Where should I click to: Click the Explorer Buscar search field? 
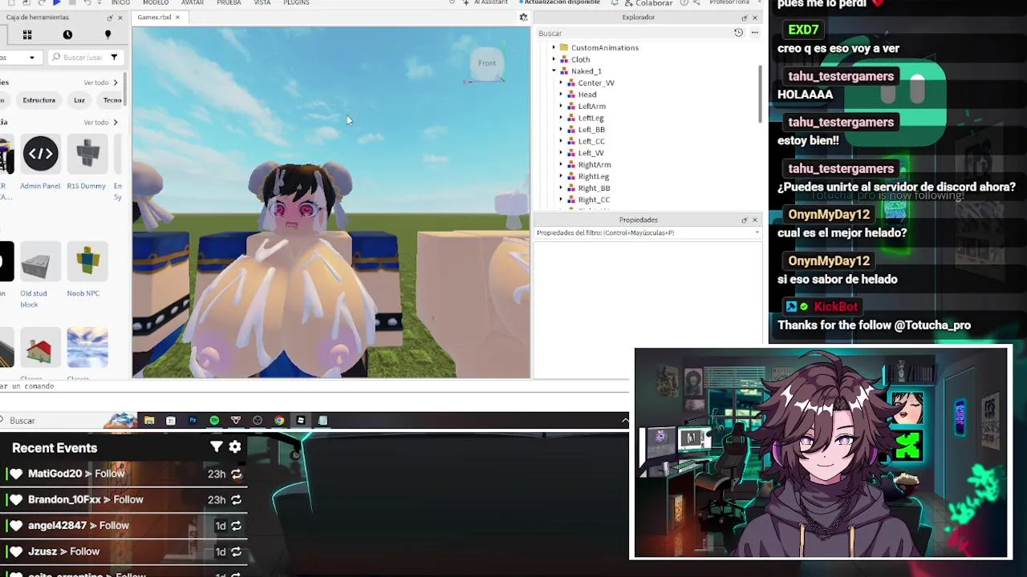point(632,33)
